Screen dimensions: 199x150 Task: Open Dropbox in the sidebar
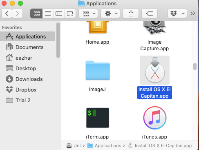coord(27,90)
